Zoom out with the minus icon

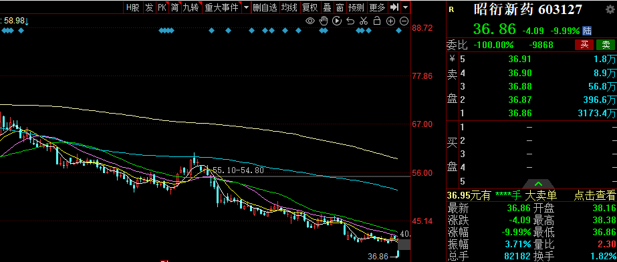(x=404, y=21)
